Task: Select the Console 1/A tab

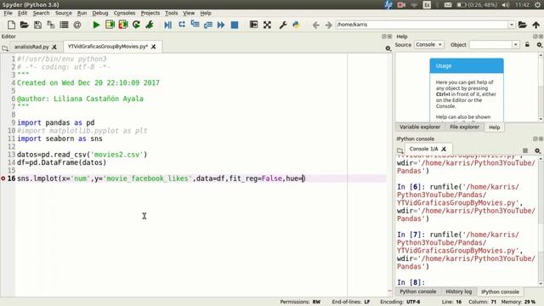Action: pyautogui.click(x=423, y=149)
